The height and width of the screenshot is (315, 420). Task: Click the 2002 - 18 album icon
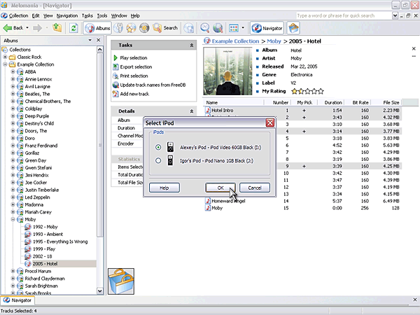[x=27, y=256]
